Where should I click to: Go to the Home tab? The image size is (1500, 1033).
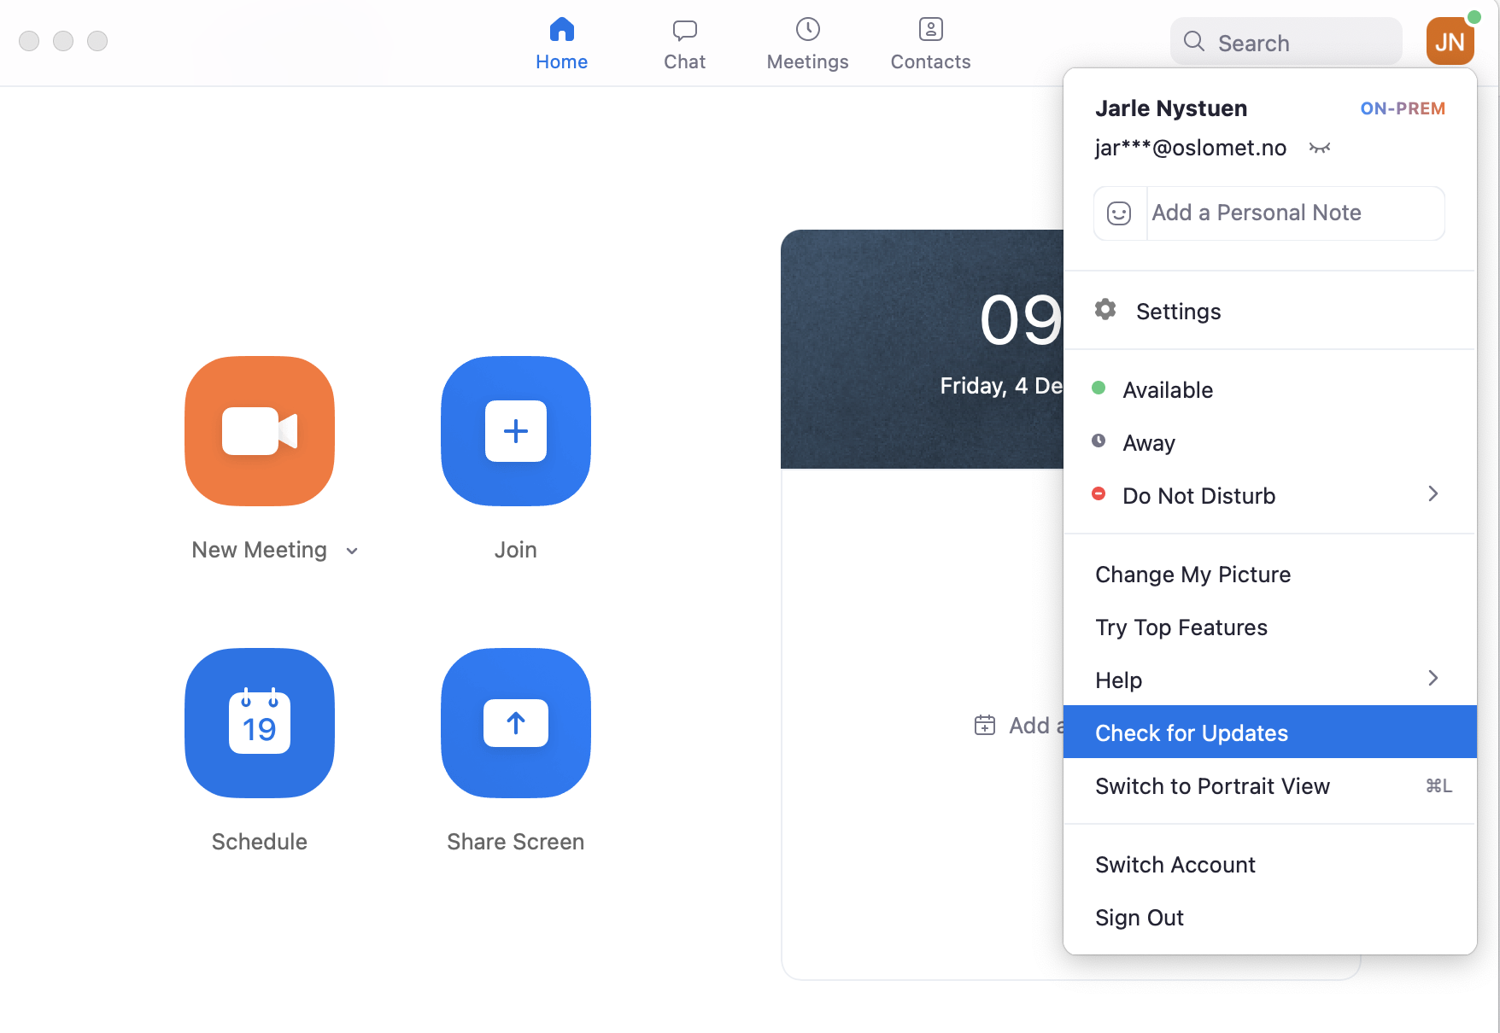[x=562, y=44]
